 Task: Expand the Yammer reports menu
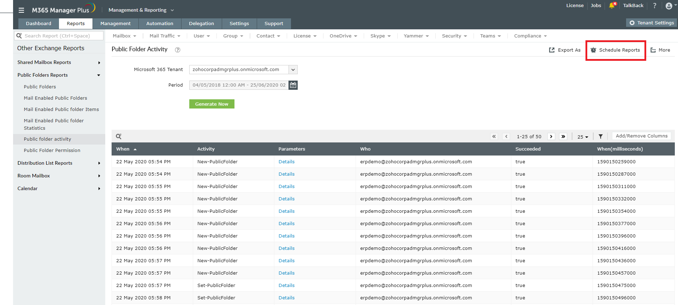(416, 36)
